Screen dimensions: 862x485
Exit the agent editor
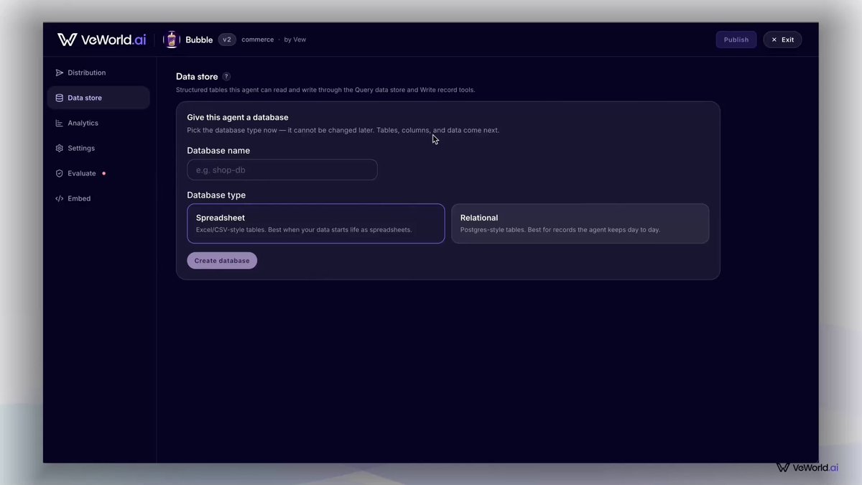(782, 40)
